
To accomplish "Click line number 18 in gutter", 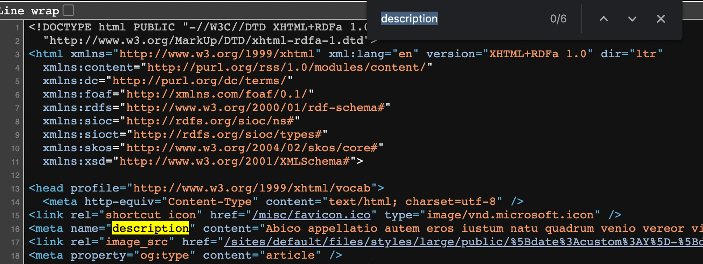I will 15,256.
